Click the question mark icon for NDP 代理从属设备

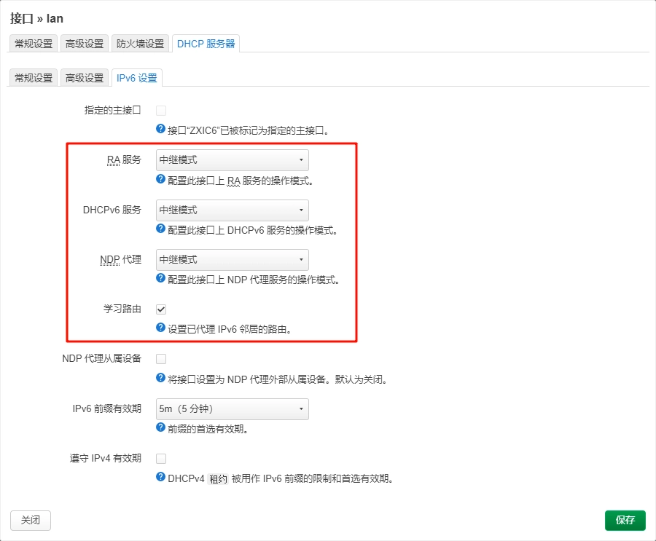(x=159, y=379)
